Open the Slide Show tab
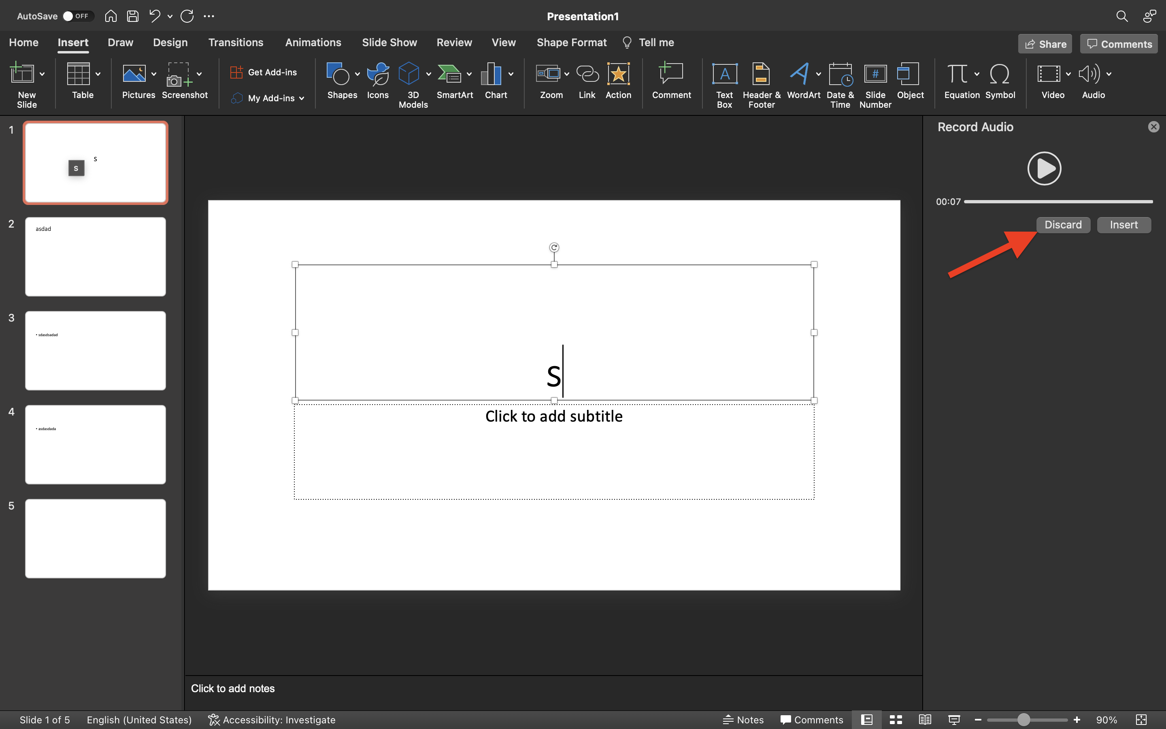Viewport: 1166px width, 729px height. [x=389, y=43]
